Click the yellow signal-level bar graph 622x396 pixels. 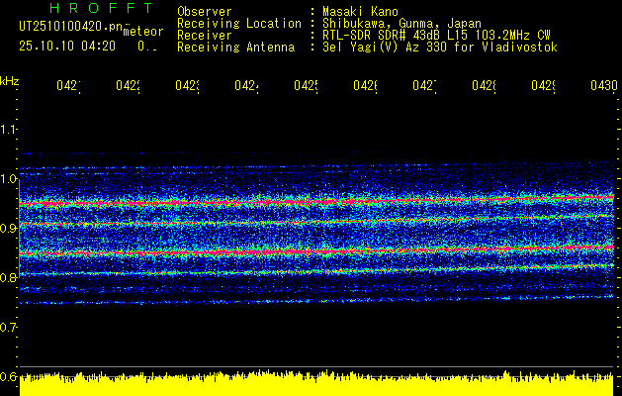pyautogui.click(x=316, y=383)
